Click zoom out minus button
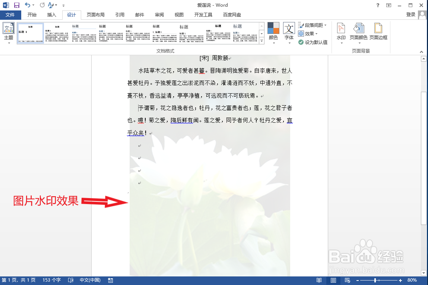 [x=357, y=281]
